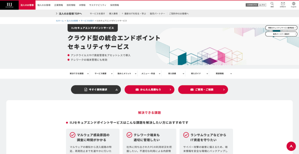This screenshot has height=154, width=299.
Task: Jump to 導入実績 section dropdown
Action: click(x=175, y=74)
